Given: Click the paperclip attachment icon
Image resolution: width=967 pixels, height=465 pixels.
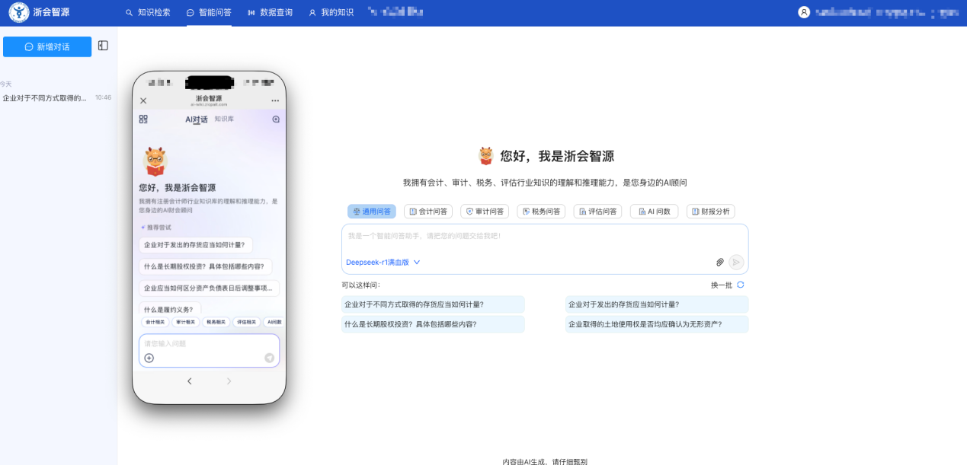Looking at the screenshot, I should (719, 262).
